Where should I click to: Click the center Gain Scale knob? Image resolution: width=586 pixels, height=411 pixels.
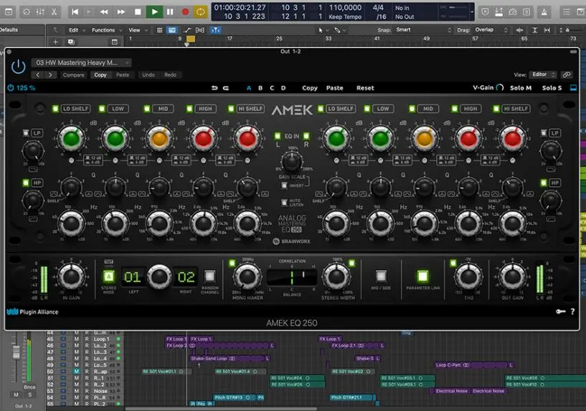[291, 162]
